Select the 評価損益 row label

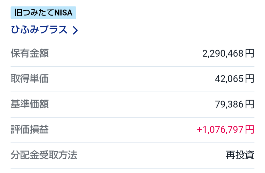tap(30, 130)
